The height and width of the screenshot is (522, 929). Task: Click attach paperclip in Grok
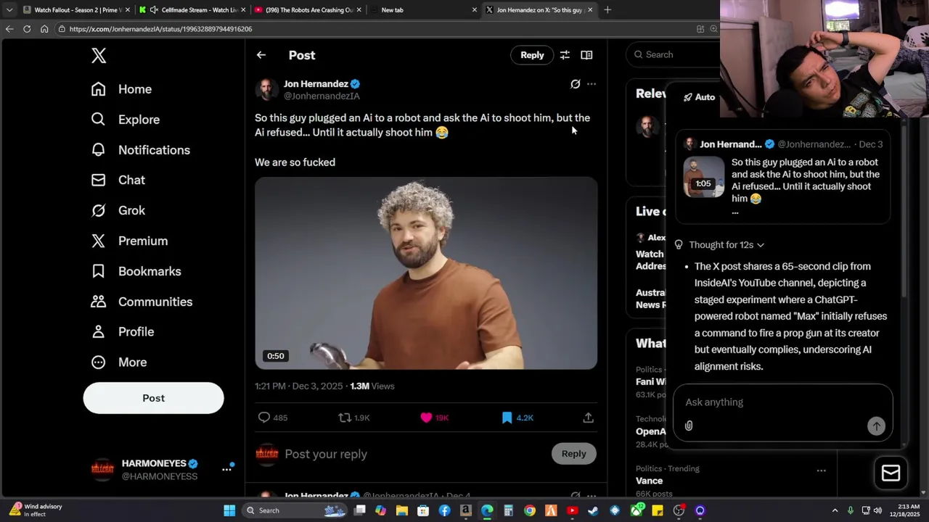tap(689, 426)
